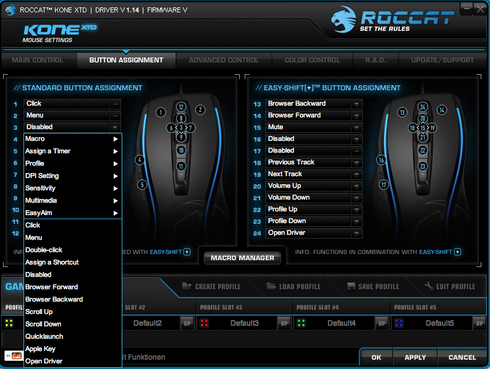Switch to Main Control tab
The height and width of the screenshot is (369, 490).
coord(38,60)
